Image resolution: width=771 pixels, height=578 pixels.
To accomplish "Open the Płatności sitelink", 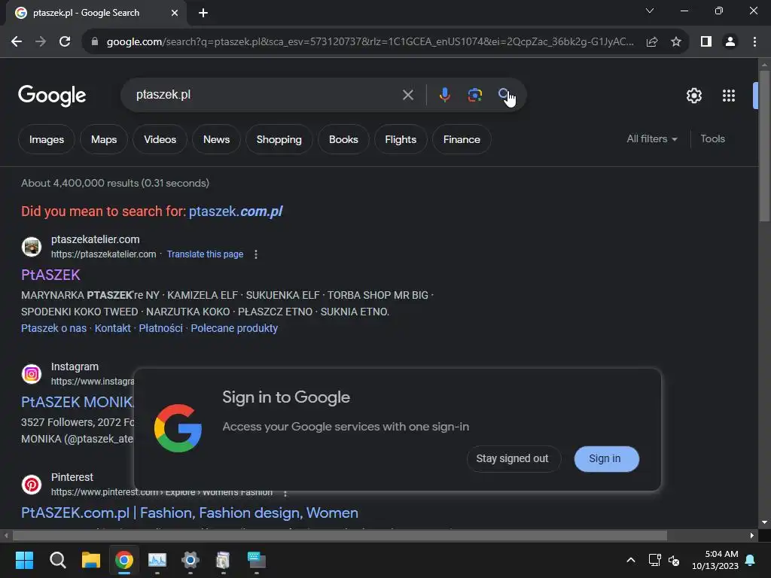I will pyautogui.click(x=161, y=328).
